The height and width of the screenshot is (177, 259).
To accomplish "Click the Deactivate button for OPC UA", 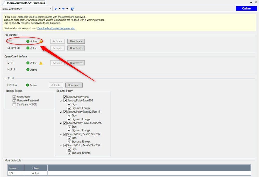I will click(74, 85).
